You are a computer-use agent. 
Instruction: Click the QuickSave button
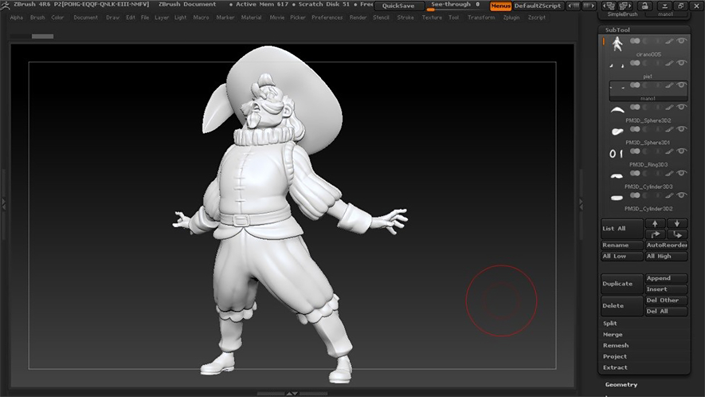click(x=398, y=6)
